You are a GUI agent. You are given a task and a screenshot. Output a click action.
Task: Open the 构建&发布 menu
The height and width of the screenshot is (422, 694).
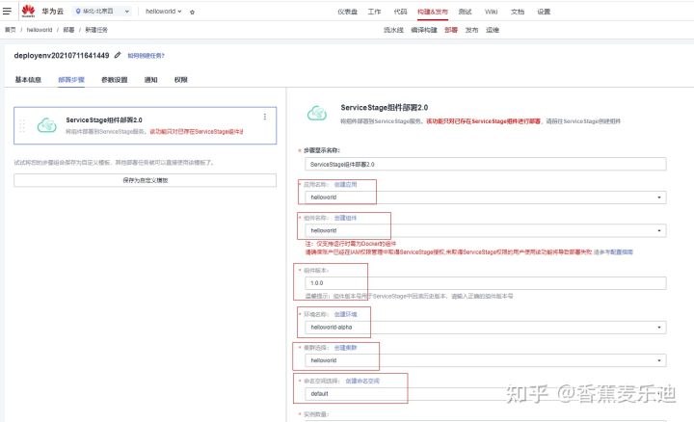click(433, 12)
